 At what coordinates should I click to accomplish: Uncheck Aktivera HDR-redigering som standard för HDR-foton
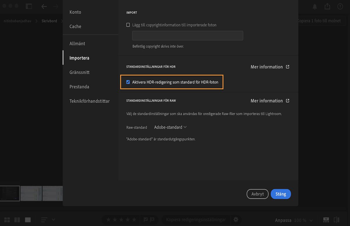(x=128, y=82)
